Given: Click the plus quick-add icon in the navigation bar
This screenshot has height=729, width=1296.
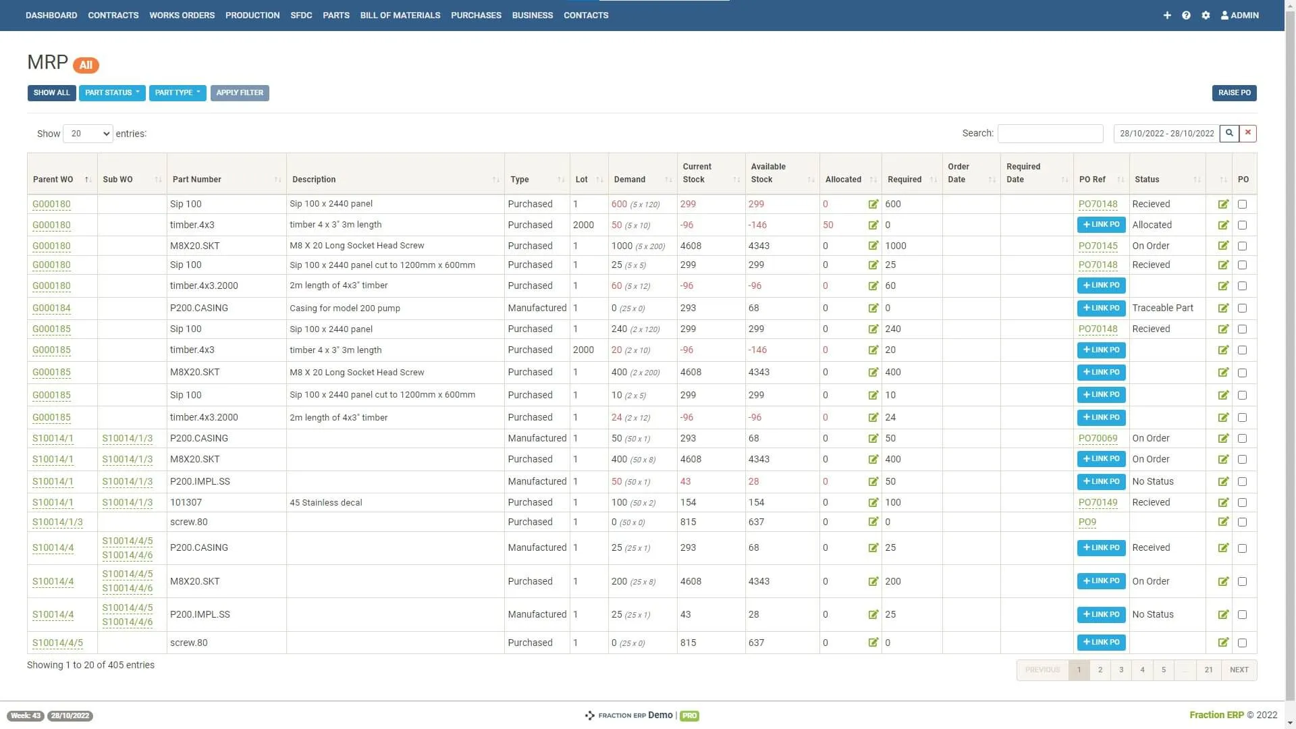Looking at the screenshot, I should coord(1167,15).
